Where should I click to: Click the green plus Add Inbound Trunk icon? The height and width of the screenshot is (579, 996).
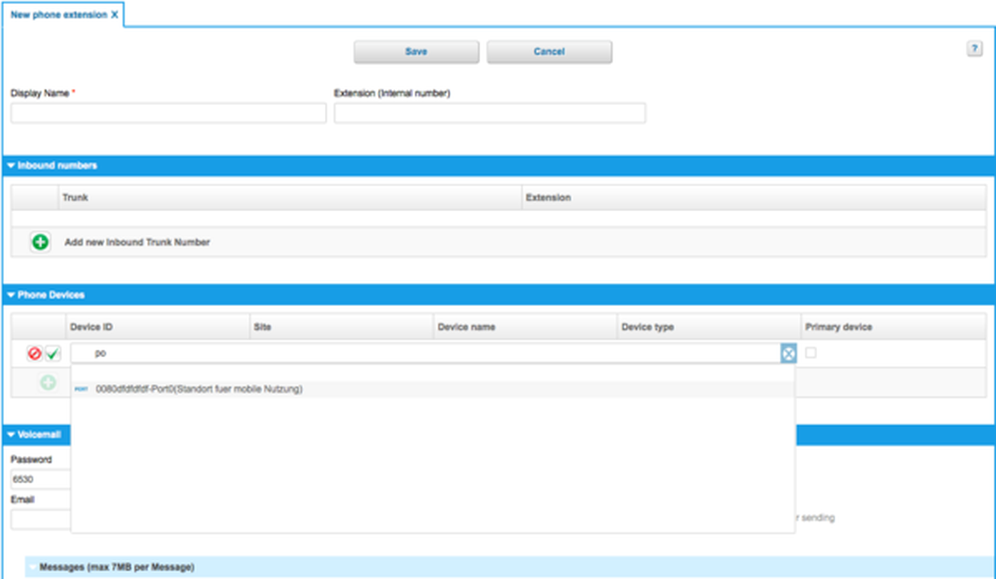[x=40, y=242]
